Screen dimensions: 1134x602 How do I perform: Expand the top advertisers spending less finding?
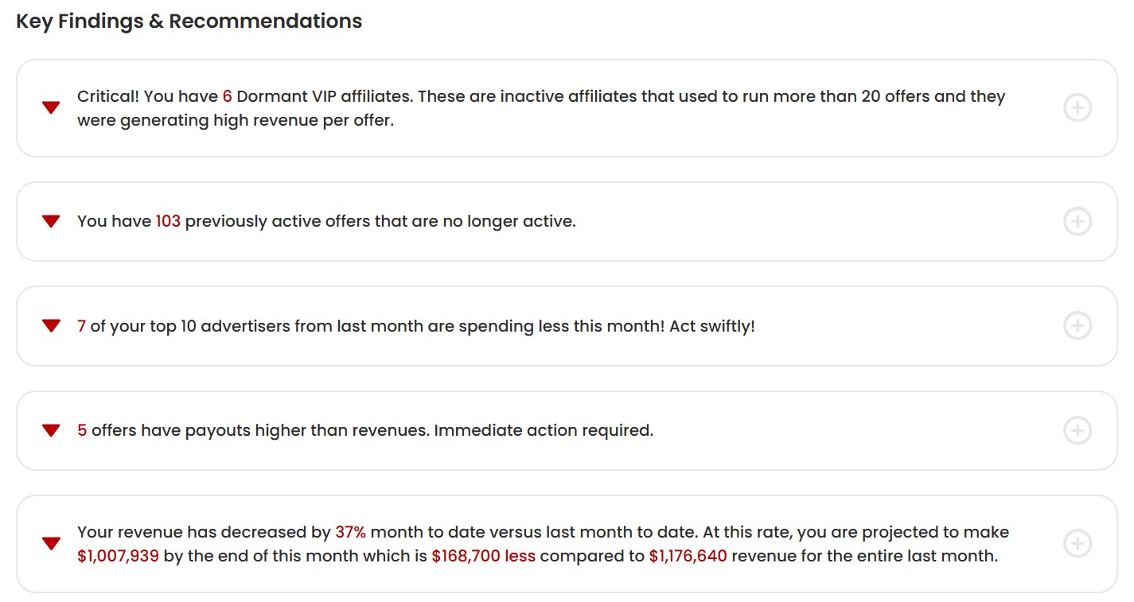pyautogui.click(x=1077, y=325)
